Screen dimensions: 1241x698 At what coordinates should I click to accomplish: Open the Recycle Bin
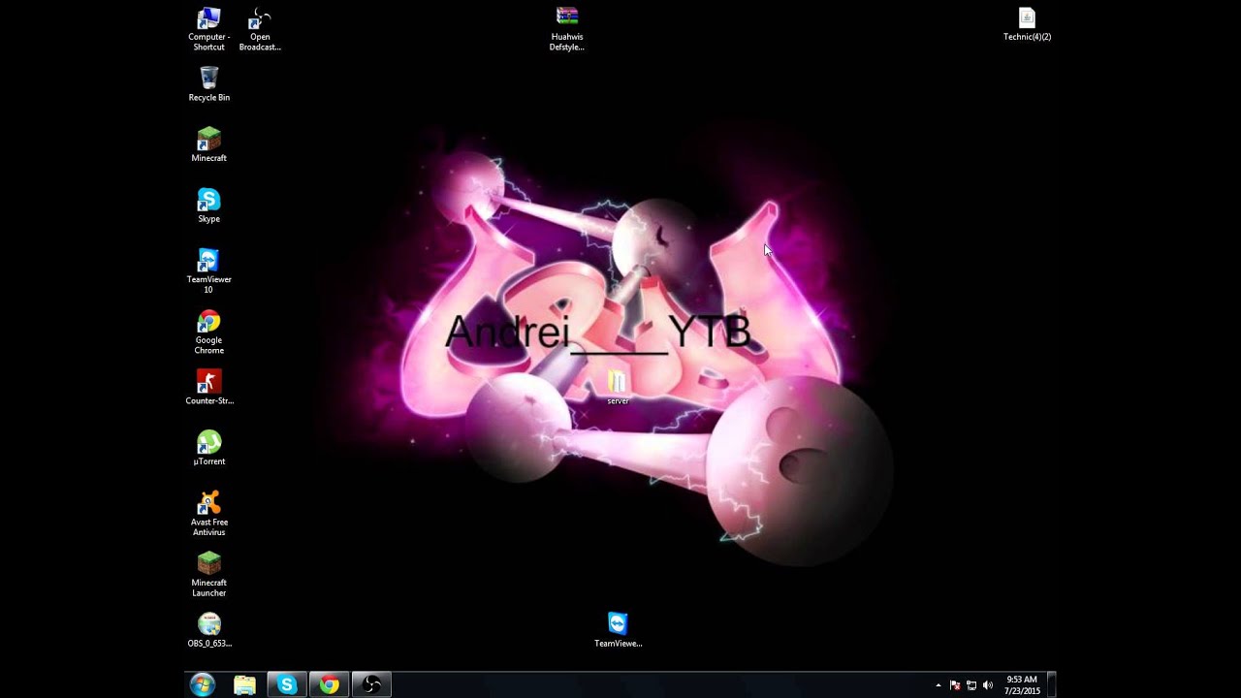pyautogui.click(x=208, y=84)
